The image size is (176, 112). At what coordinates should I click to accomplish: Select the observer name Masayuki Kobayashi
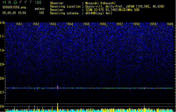100,3
